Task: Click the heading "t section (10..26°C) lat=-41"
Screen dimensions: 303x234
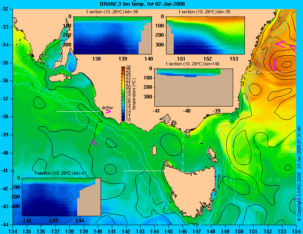Action: [61, 173]
